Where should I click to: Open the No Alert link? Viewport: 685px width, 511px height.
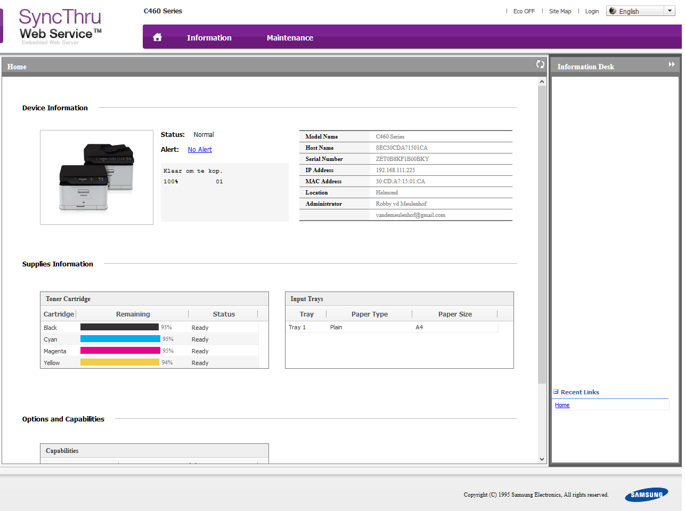click(200, 150)
